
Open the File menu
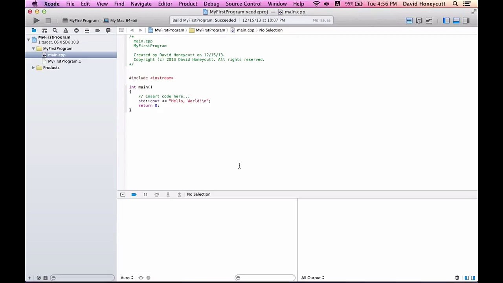click(x=70, y=4)
